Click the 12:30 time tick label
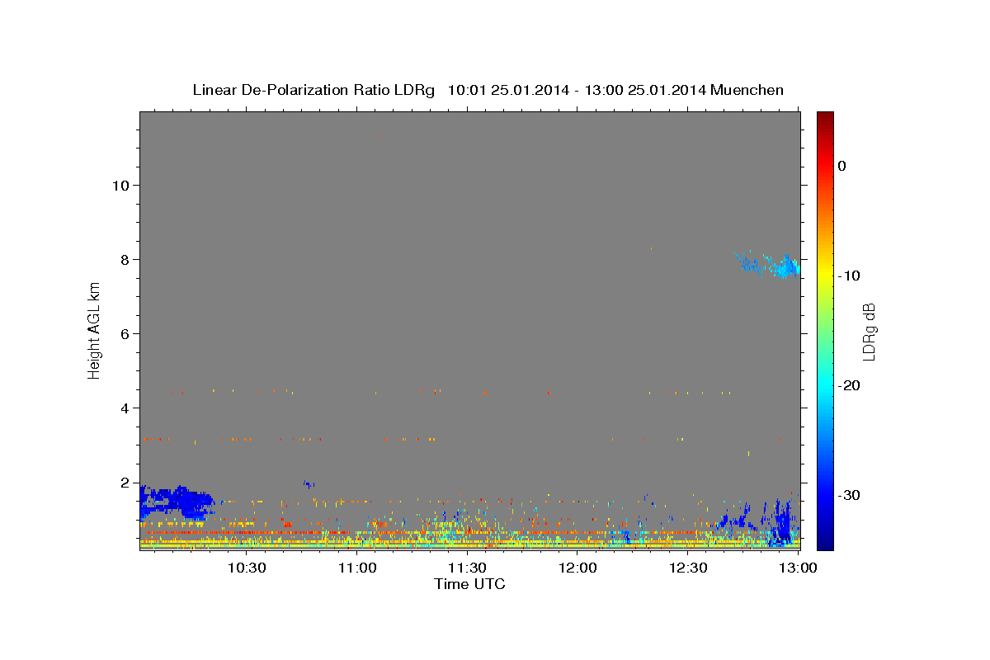This screenshot has width=990, height=660. (x=687, y=568)
